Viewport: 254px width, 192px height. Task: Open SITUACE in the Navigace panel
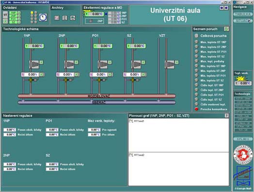click(243, 21)
